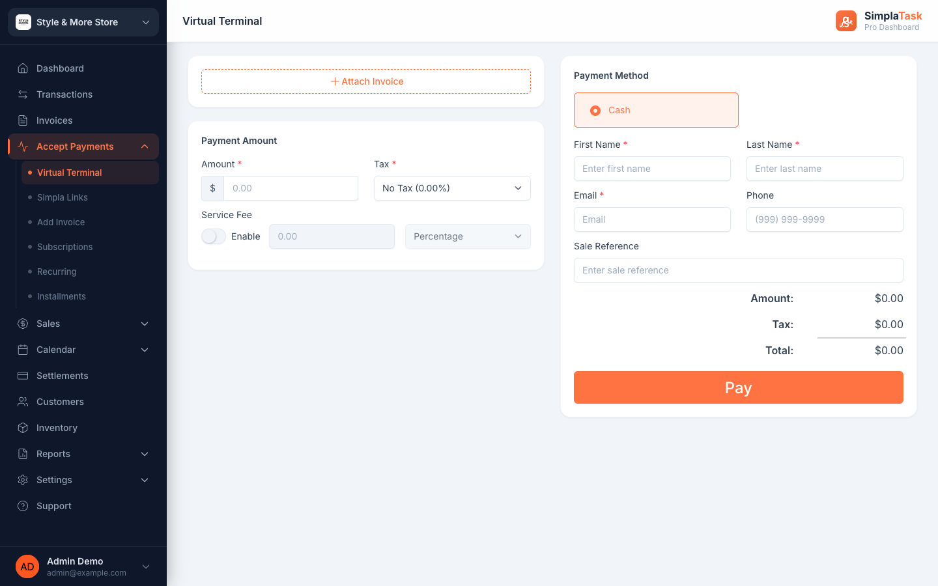The image size is (938, 586).
Task: Open the Customers people icon
Action: click(x=23, y=402)
